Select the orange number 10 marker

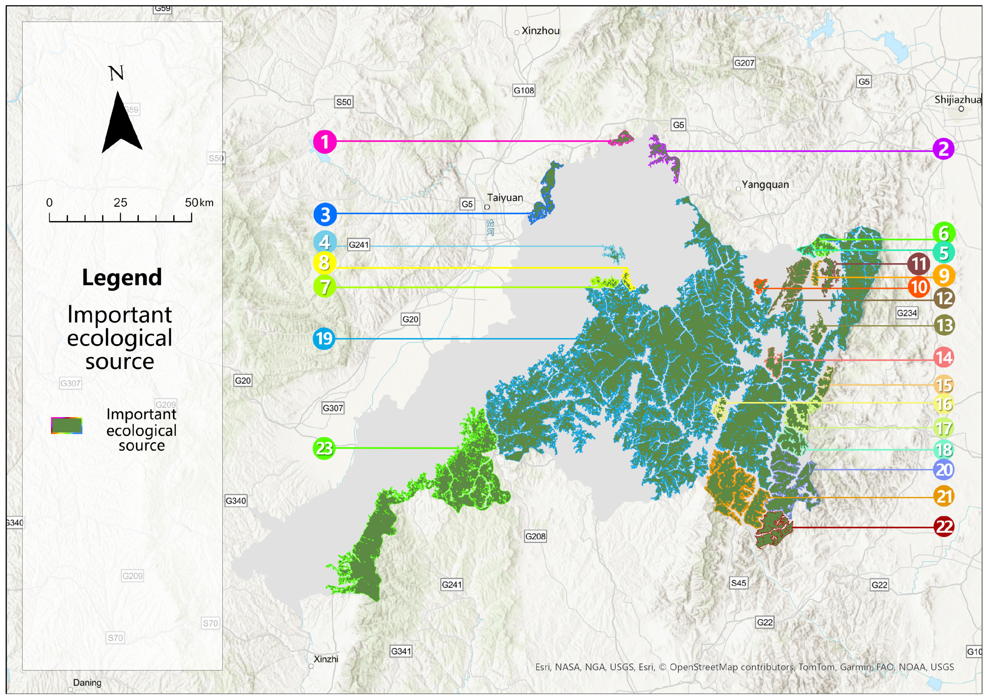919,287
